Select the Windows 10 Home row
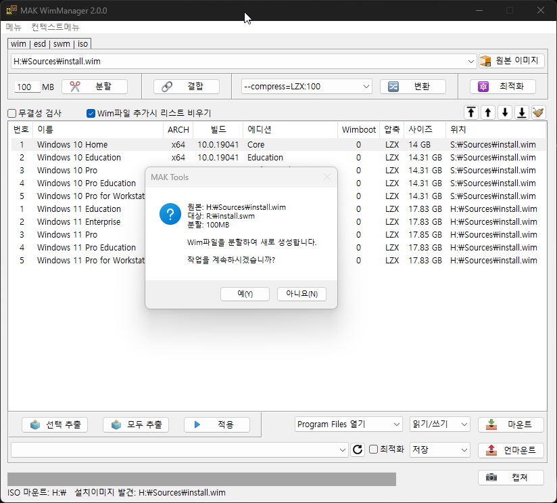557x503 pixels. click(x=278, y=145)
